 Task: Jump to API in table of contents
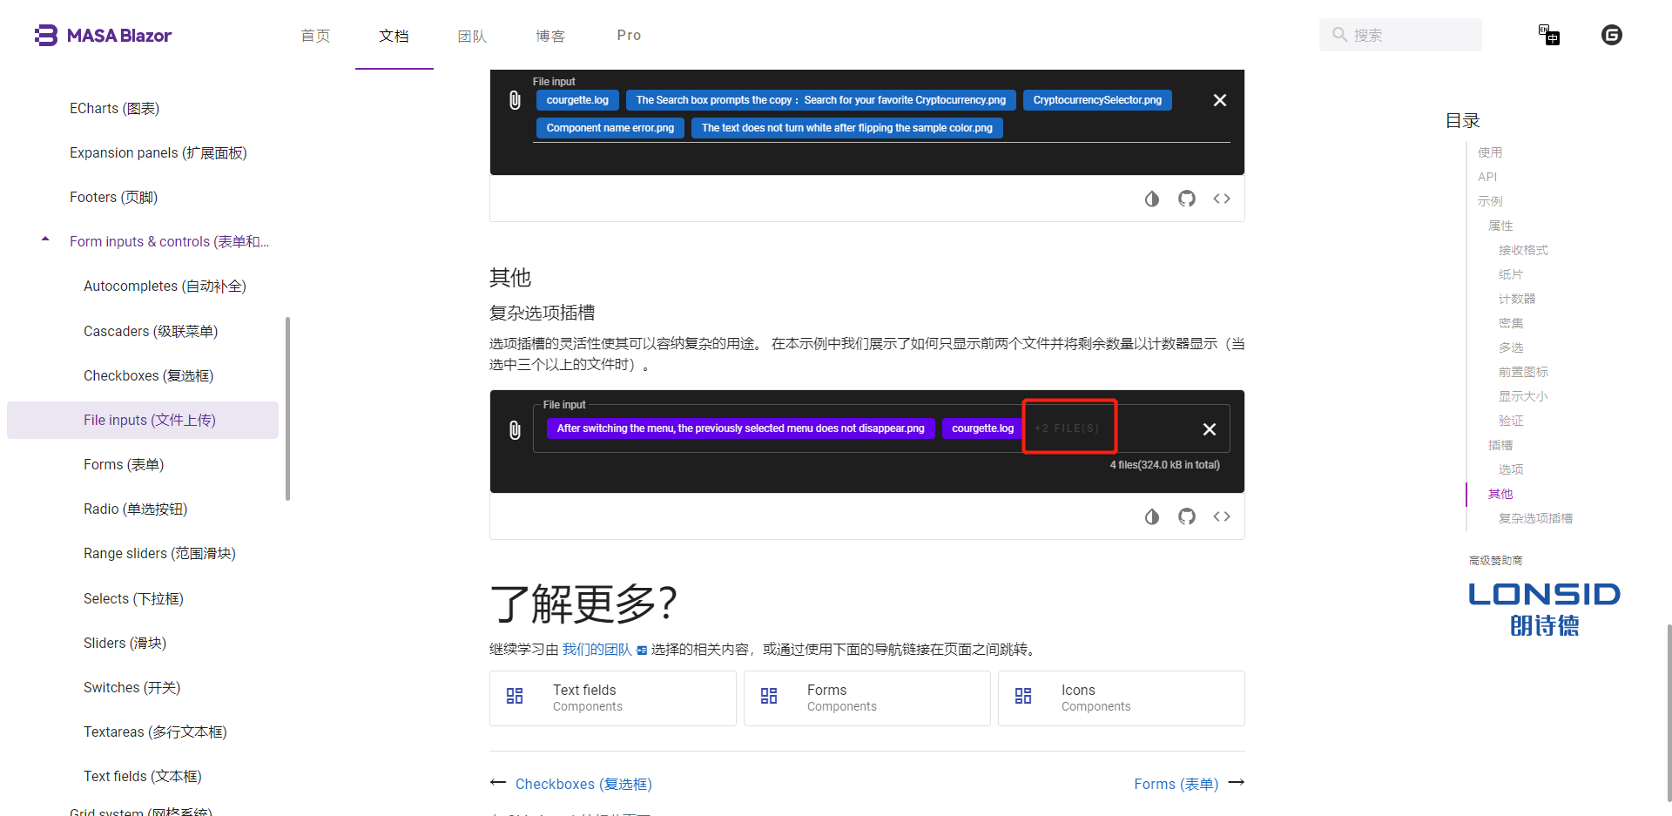[x=1487, y=177]
